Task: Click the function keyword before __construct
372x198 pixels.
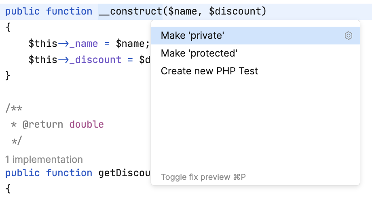Action: coord(69,11)
